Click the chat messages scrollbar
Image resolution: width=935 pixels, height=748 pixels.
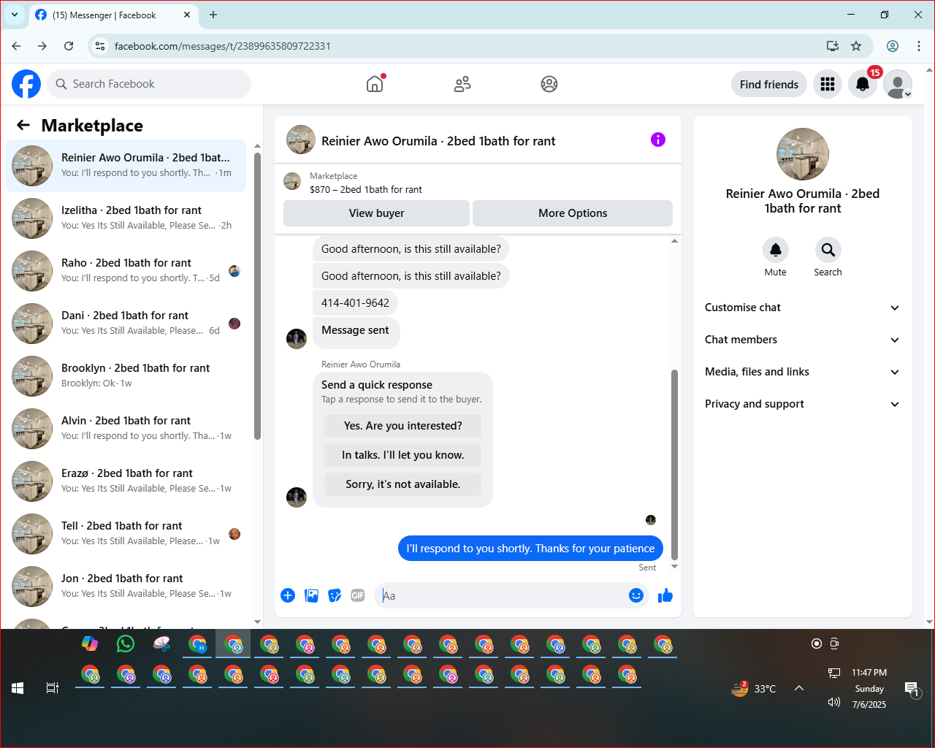[x=674, y=464]
